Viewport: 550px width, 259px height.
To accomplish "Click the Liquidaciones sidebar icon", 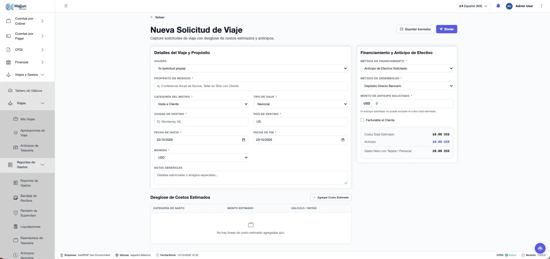I will point(15,227).
